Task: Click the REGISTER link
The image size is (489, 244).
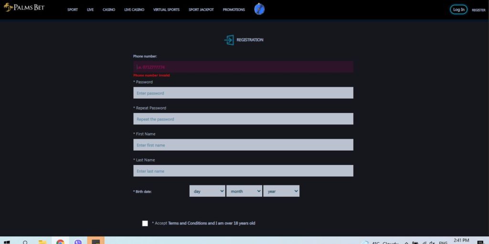Action: (478, 10)
